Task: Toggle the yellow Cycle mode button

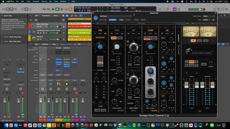Action: [x=70, y=9]
